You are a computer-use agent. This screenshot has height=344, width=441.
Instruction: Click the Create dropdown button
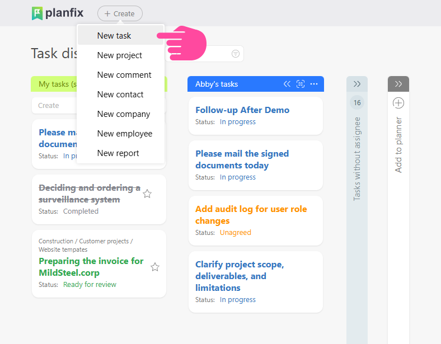click(120, 13)
